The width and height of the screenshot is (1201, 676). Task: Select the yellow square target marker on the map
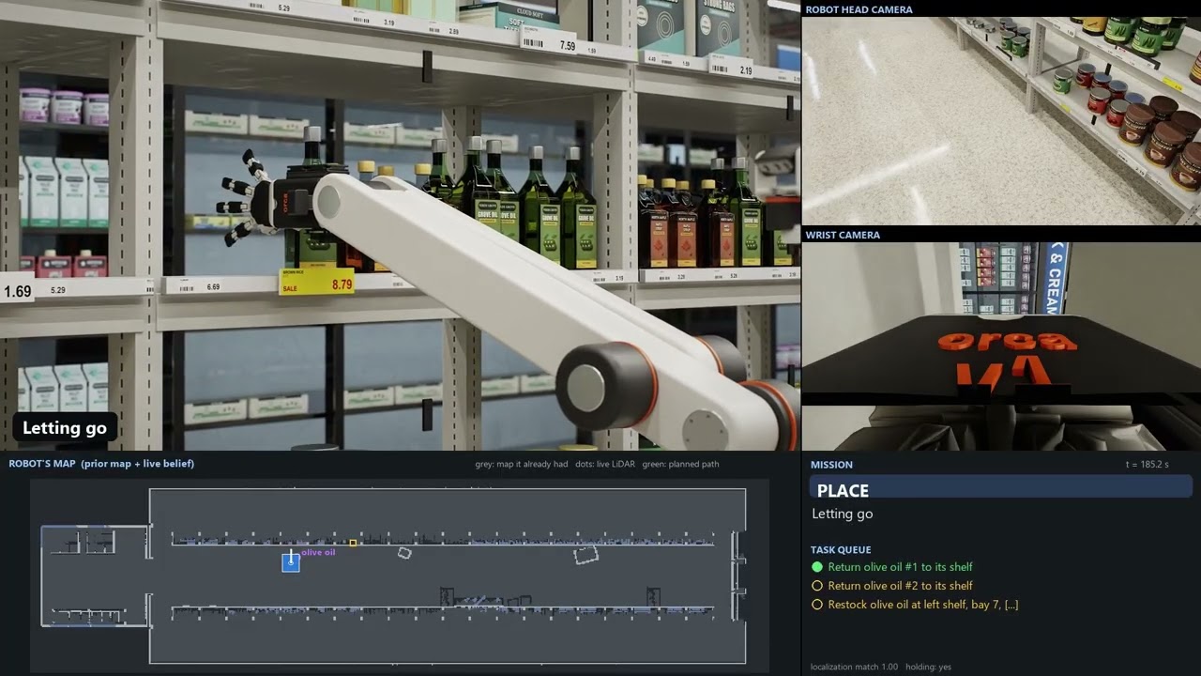(353, 543)
